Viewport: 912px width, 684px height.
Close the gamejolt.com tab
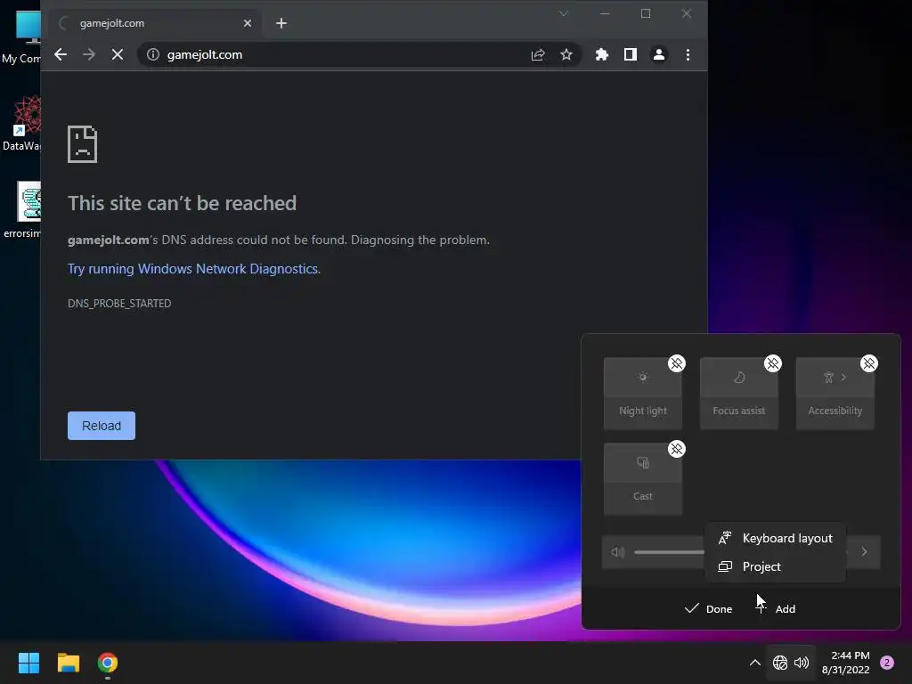(x=248, y=23)
